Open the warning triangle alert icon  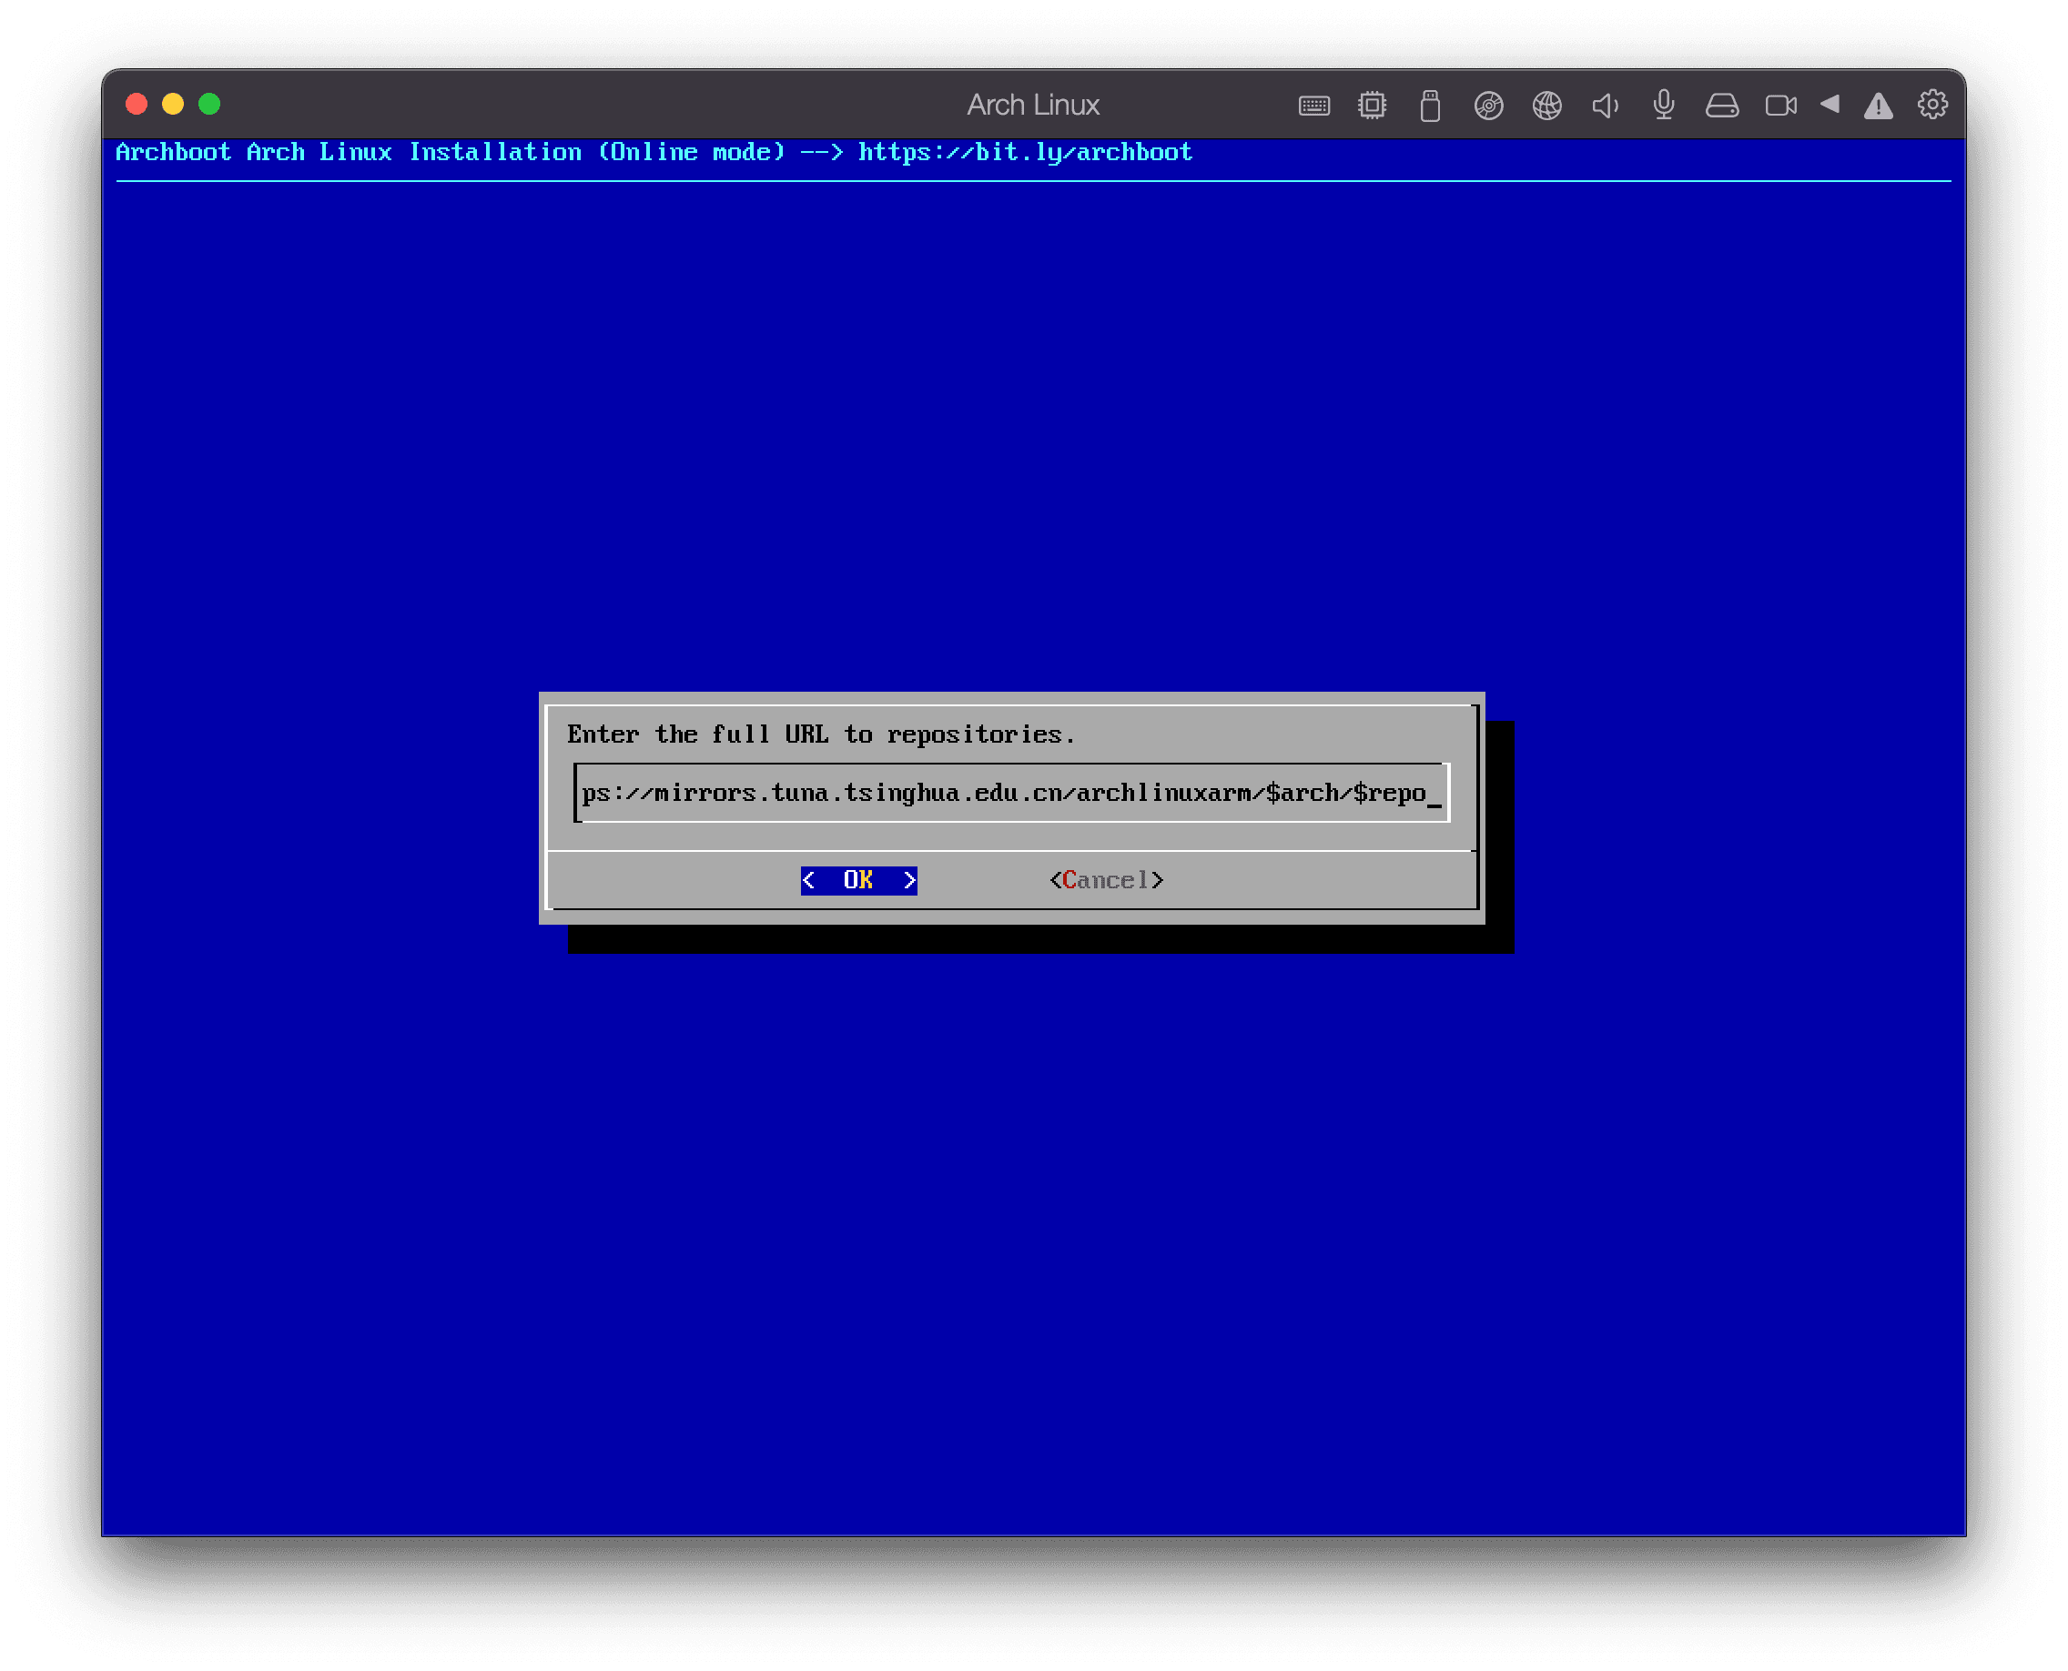(1879, 106)
